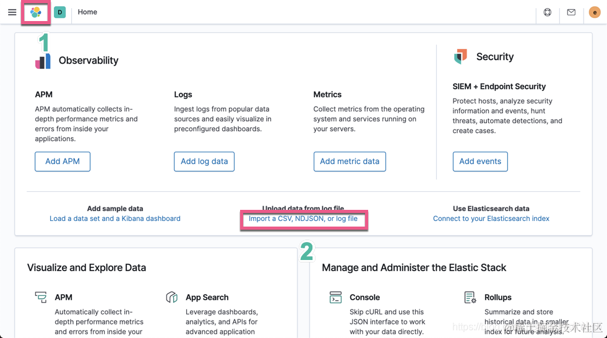The image size is (607, 338).
Task: Click the Security shield icon
Action: click(x=460, y=57)
